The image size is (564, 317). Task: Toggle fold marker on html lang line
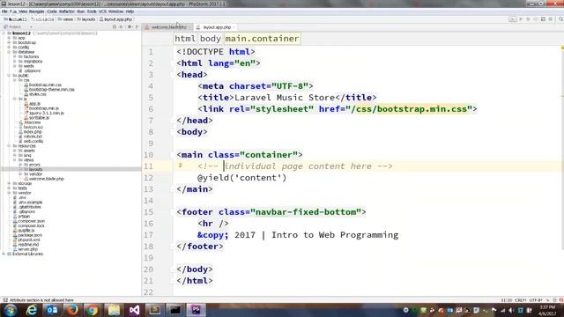click(173, 63)
